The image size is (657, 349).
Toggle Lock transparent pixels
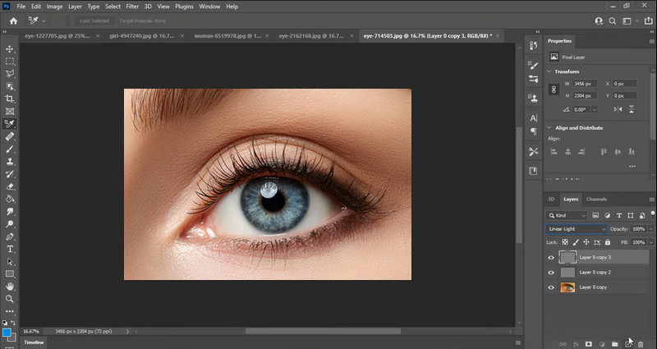pos(565,242)
